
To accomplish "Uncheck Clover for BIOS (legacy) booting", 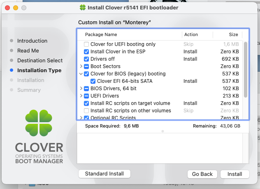I will 86,74.
